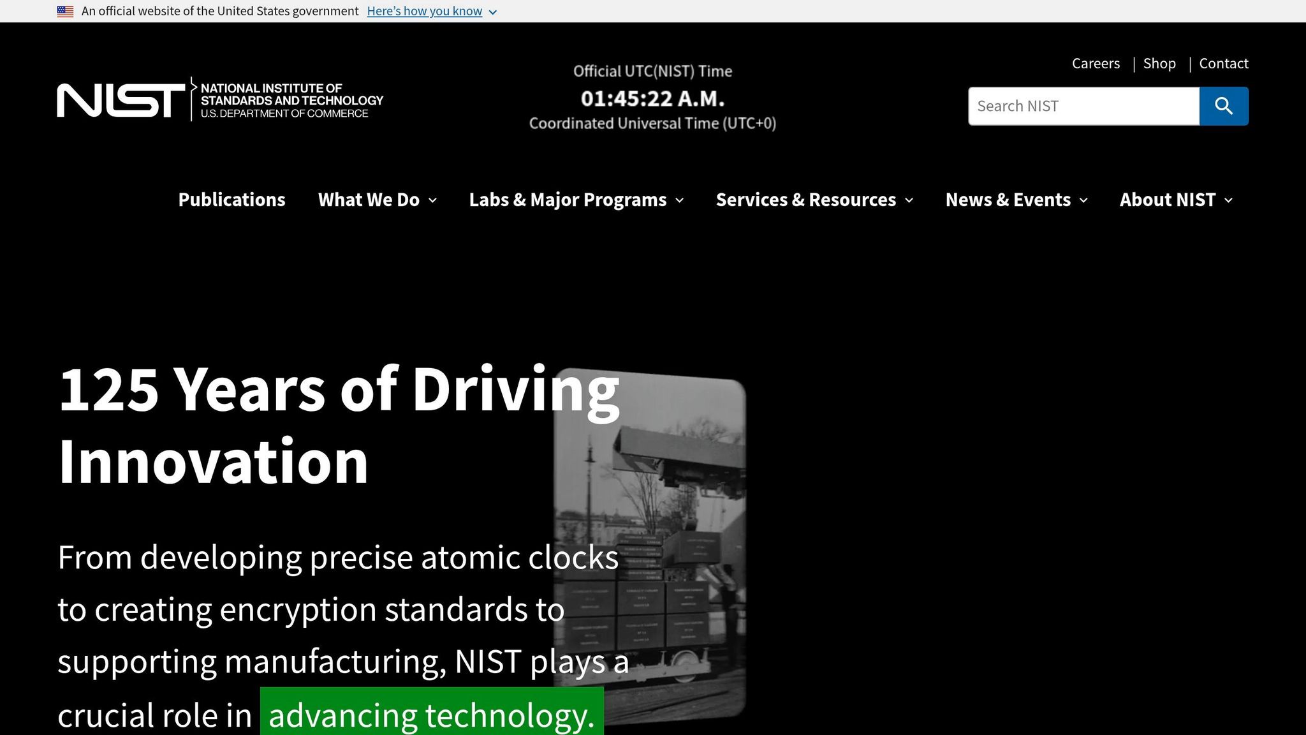Expand the News & Events dropdown

tap(1015, 200)
